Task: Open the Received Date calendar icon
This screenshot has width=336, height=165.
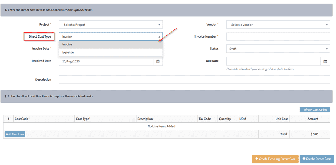Action: click(158, 61)
